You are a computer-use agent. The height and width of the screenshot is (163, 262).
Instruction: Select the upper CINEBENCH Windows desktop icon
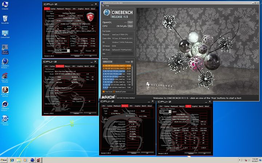[x=5, y=63]
